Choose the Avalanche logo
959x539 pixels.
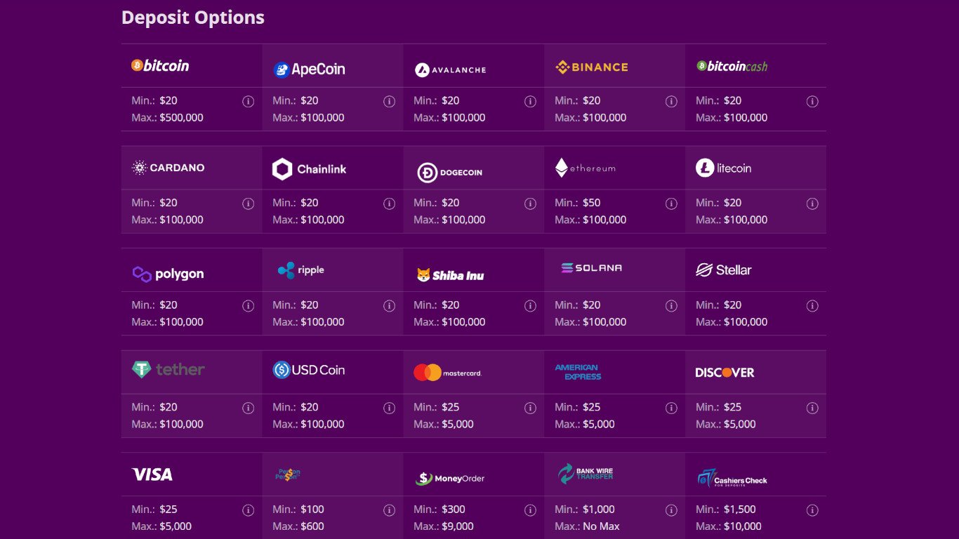[x=450, y=69]
